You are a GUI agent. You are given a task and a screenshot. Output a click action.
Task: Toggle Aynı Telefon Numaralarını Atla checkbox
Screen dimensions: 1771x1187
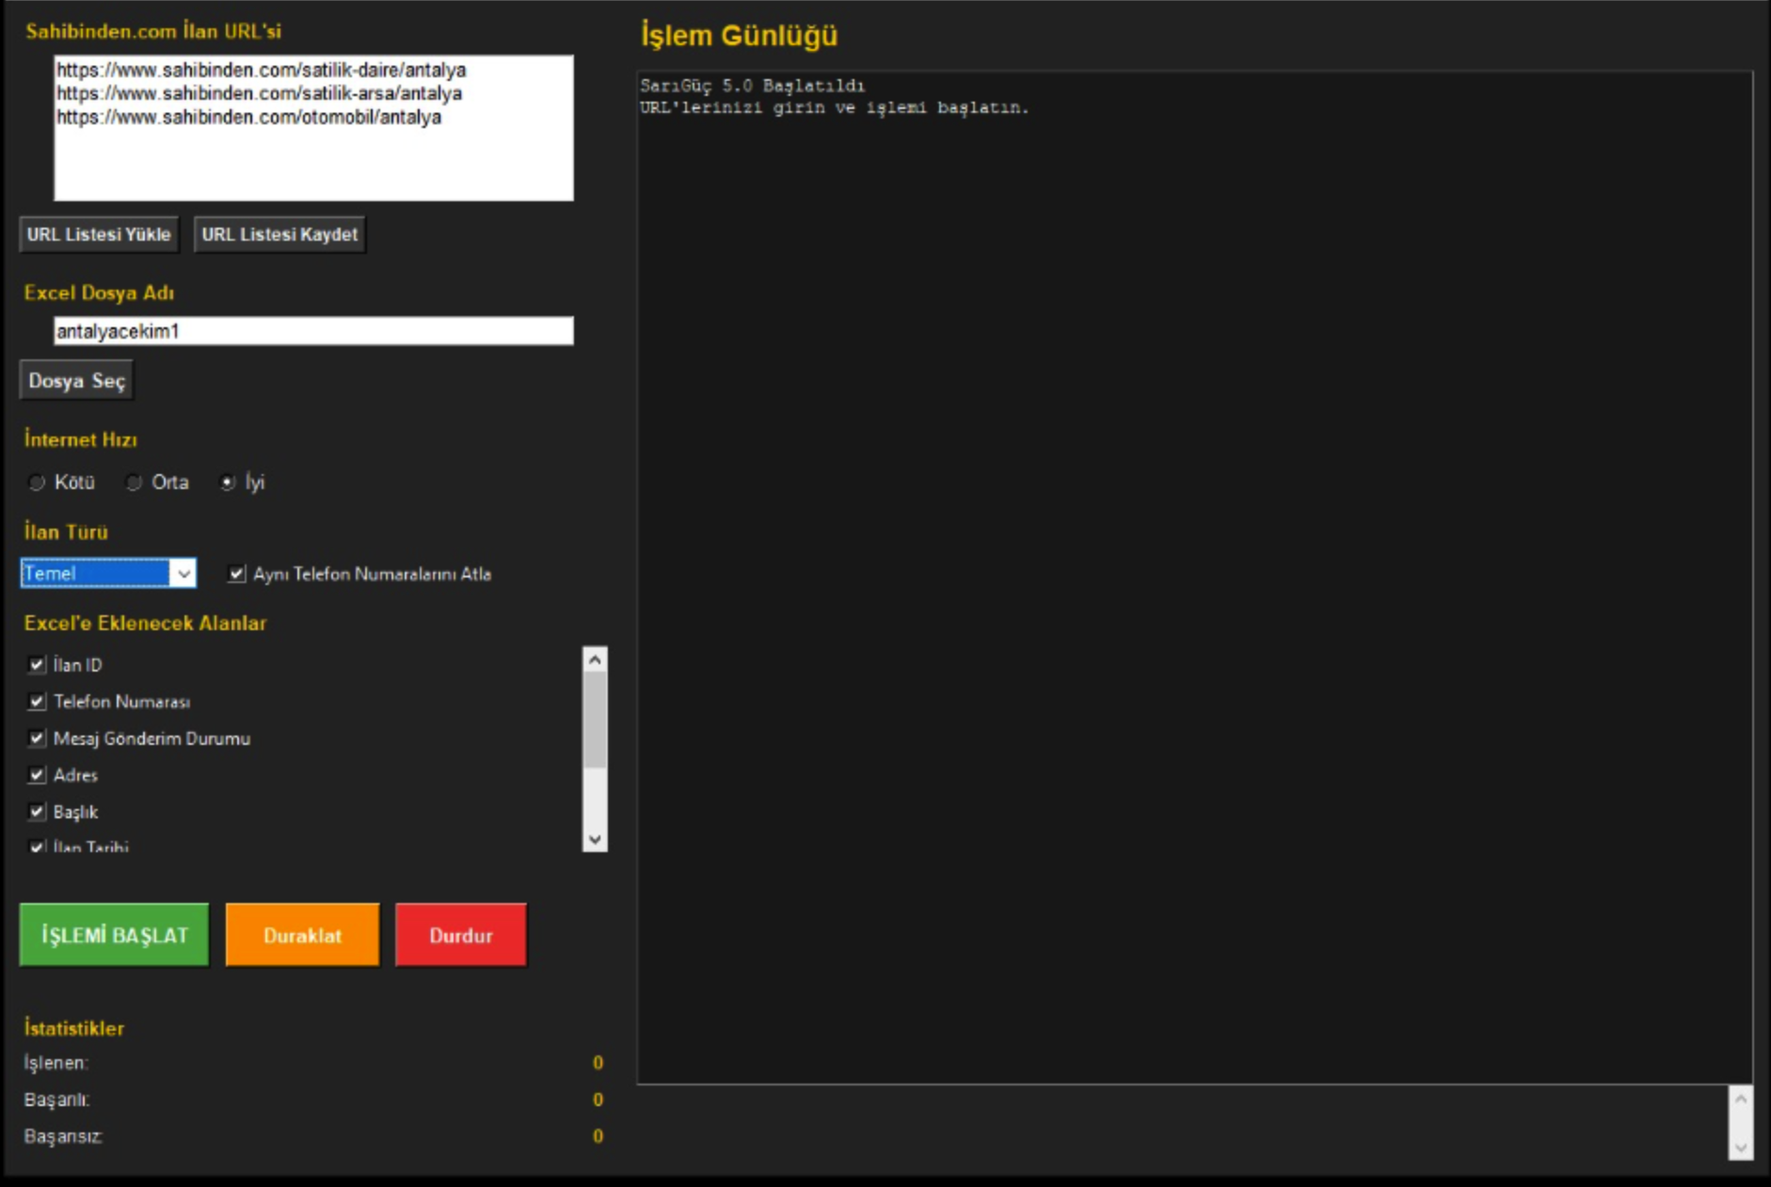[237, 573]
